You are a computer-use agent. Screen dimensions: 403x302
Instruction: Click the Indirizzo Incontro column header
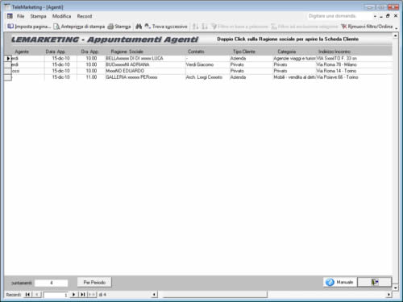[x=334, y=52]
